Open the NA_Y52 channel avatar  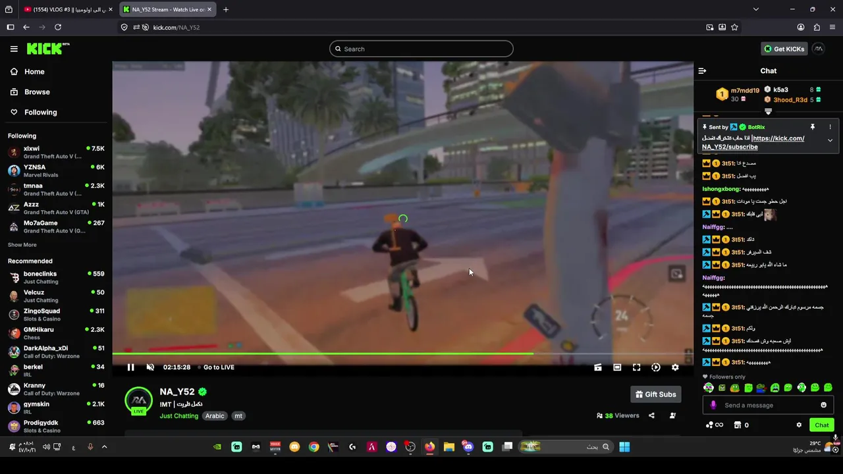point(138,400)
